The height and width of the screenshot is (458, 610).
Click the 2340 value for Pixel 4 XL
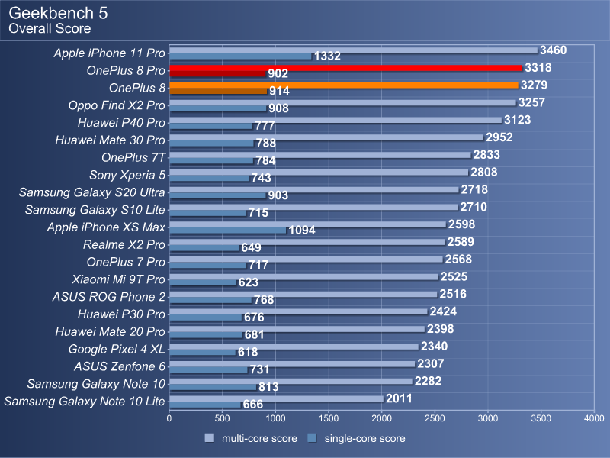[x=434, y=347]
